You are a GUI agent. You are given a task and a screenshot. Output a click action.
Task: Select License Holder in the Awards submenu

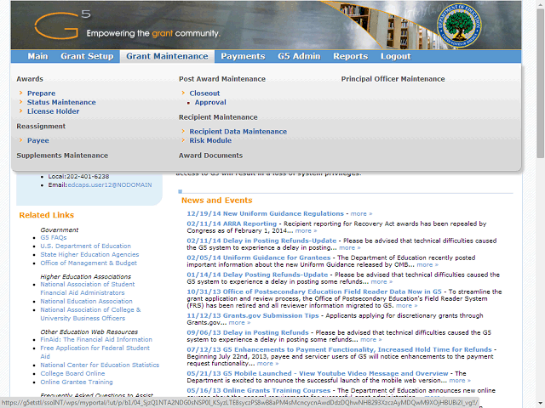(x=53, y=111)
